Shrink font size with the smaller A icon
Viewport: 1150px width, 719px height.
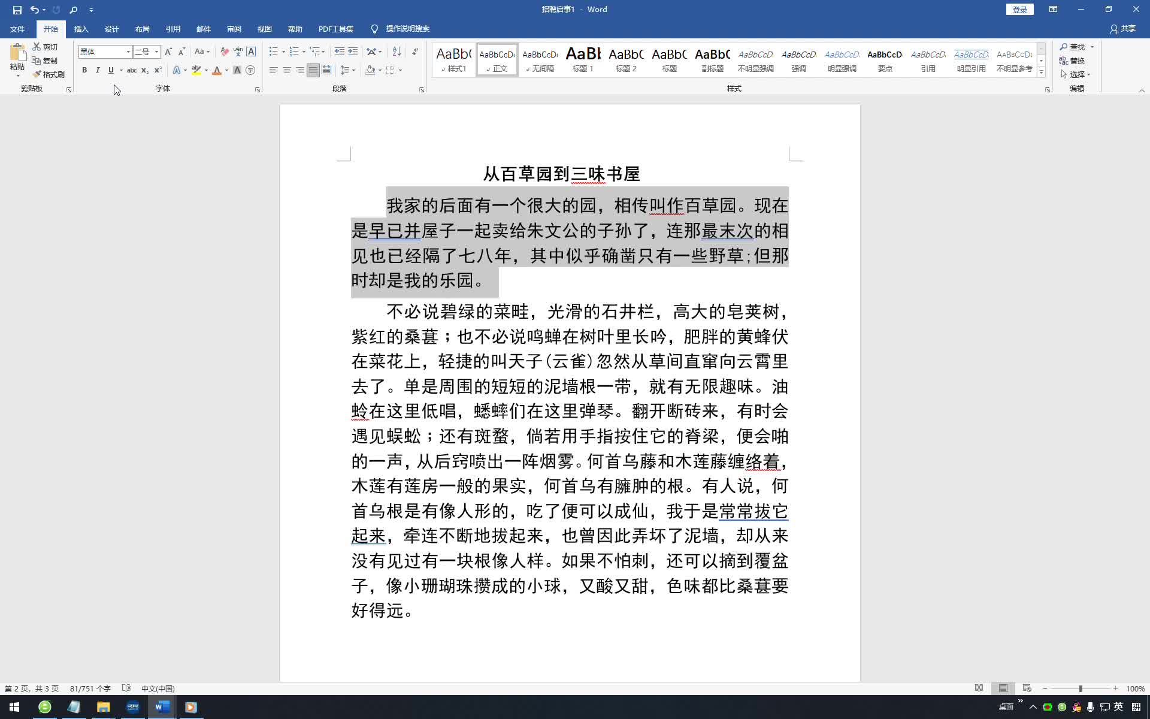point(181,52)
